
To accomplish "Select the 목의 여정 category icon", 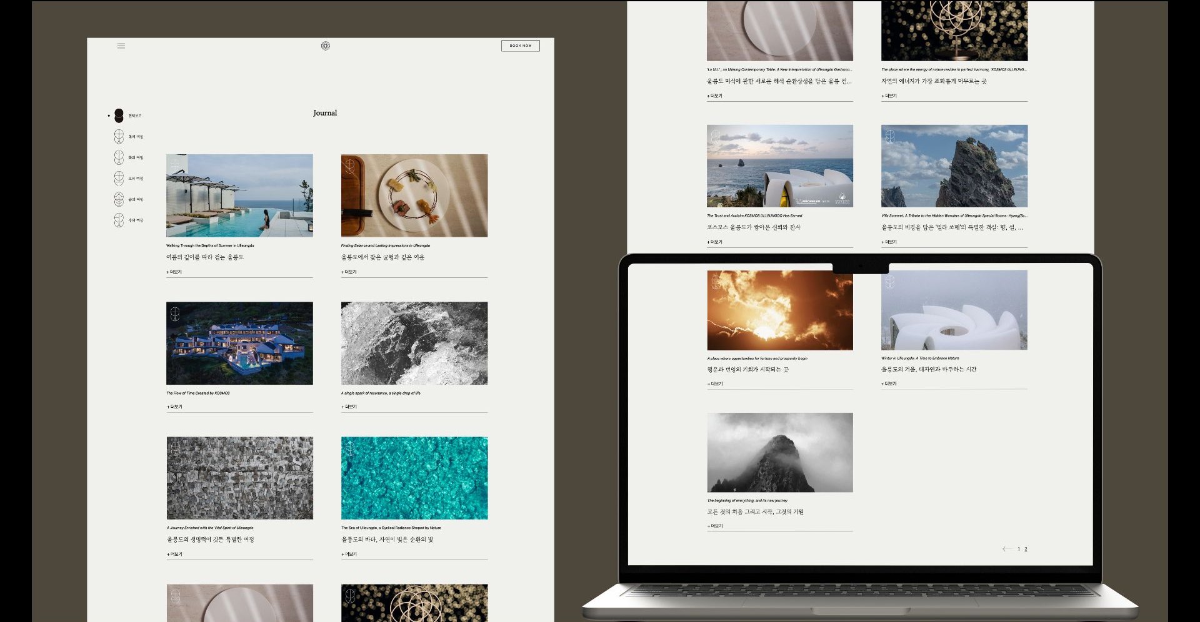I will (x=119, y=136).
